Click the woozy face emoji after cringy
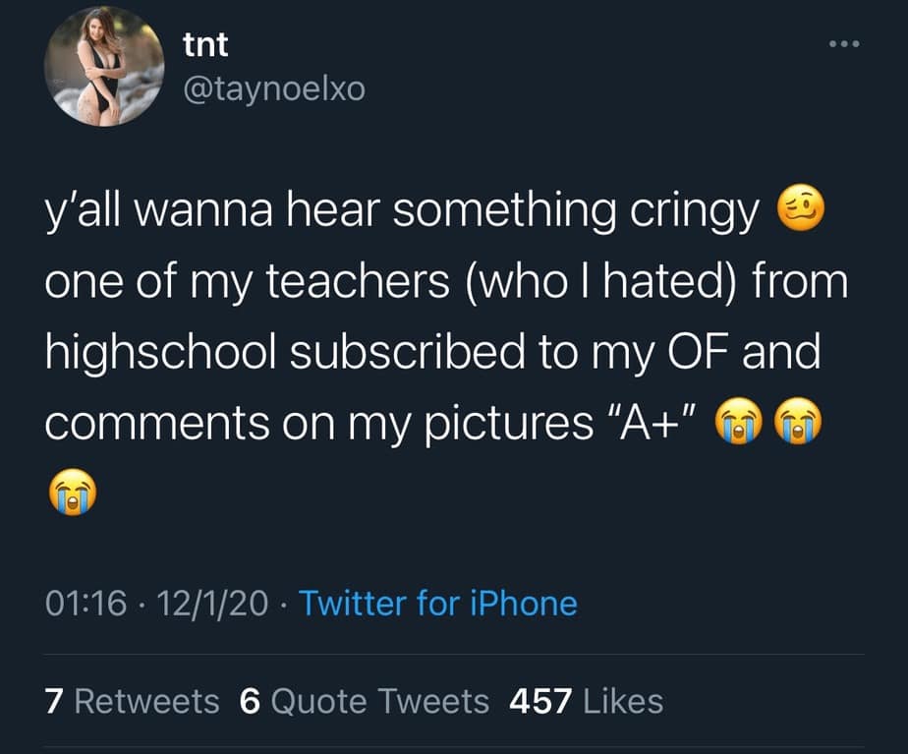908x754 pixels. tap(802, 210)
